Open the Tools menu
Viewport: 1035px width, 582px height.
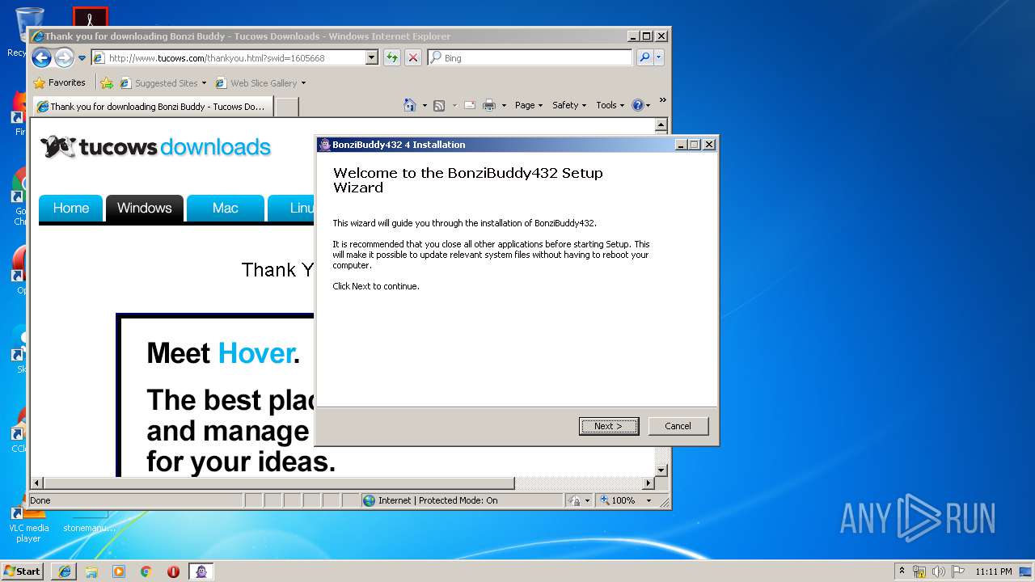(x=610, y=105)
